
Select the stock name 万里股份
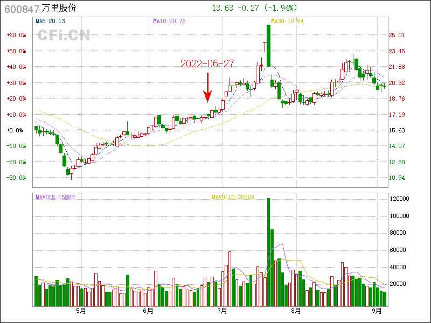pos(59,8)
